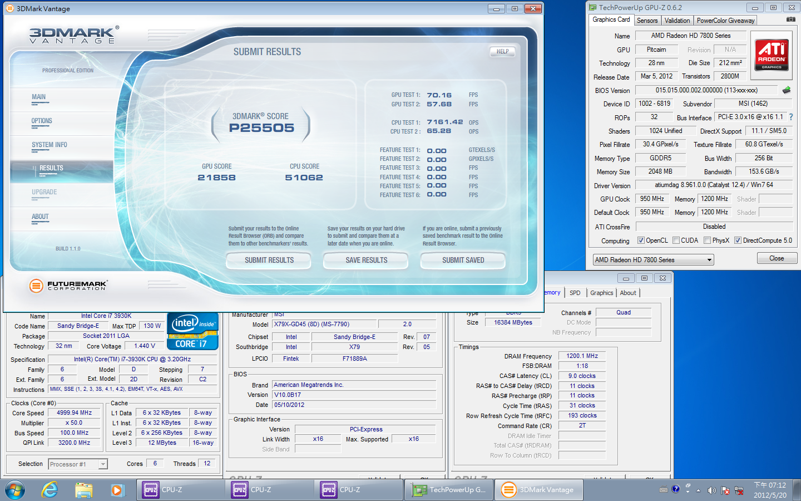Click the 3DMark Vantage title bar icon
The height and width of the screenshot is (501, 801).
(9, 8)
